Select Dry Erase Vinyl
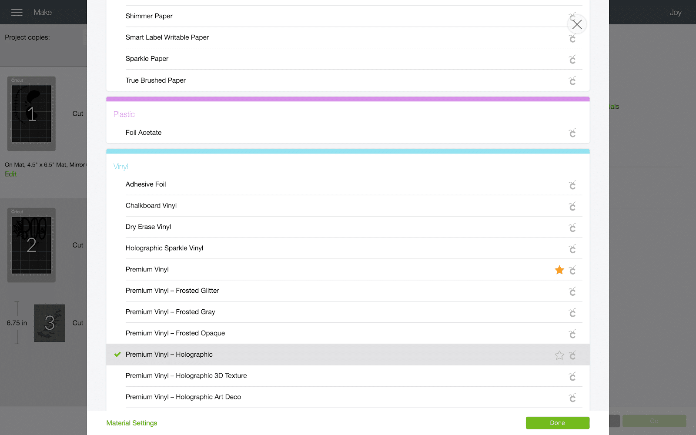Image resolution: width=696 pixels, height=435 pixels. [x=348, y=227]
